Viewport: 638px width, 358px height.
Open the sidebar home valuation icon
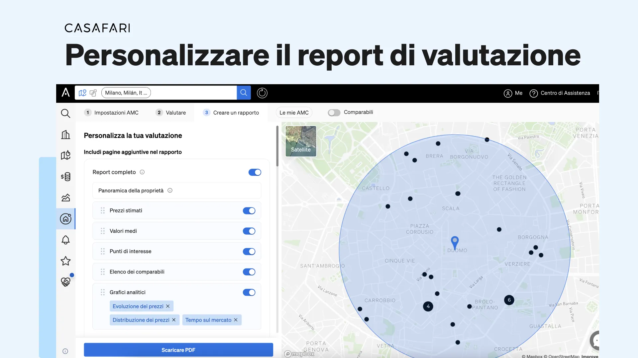pos(65,219)
